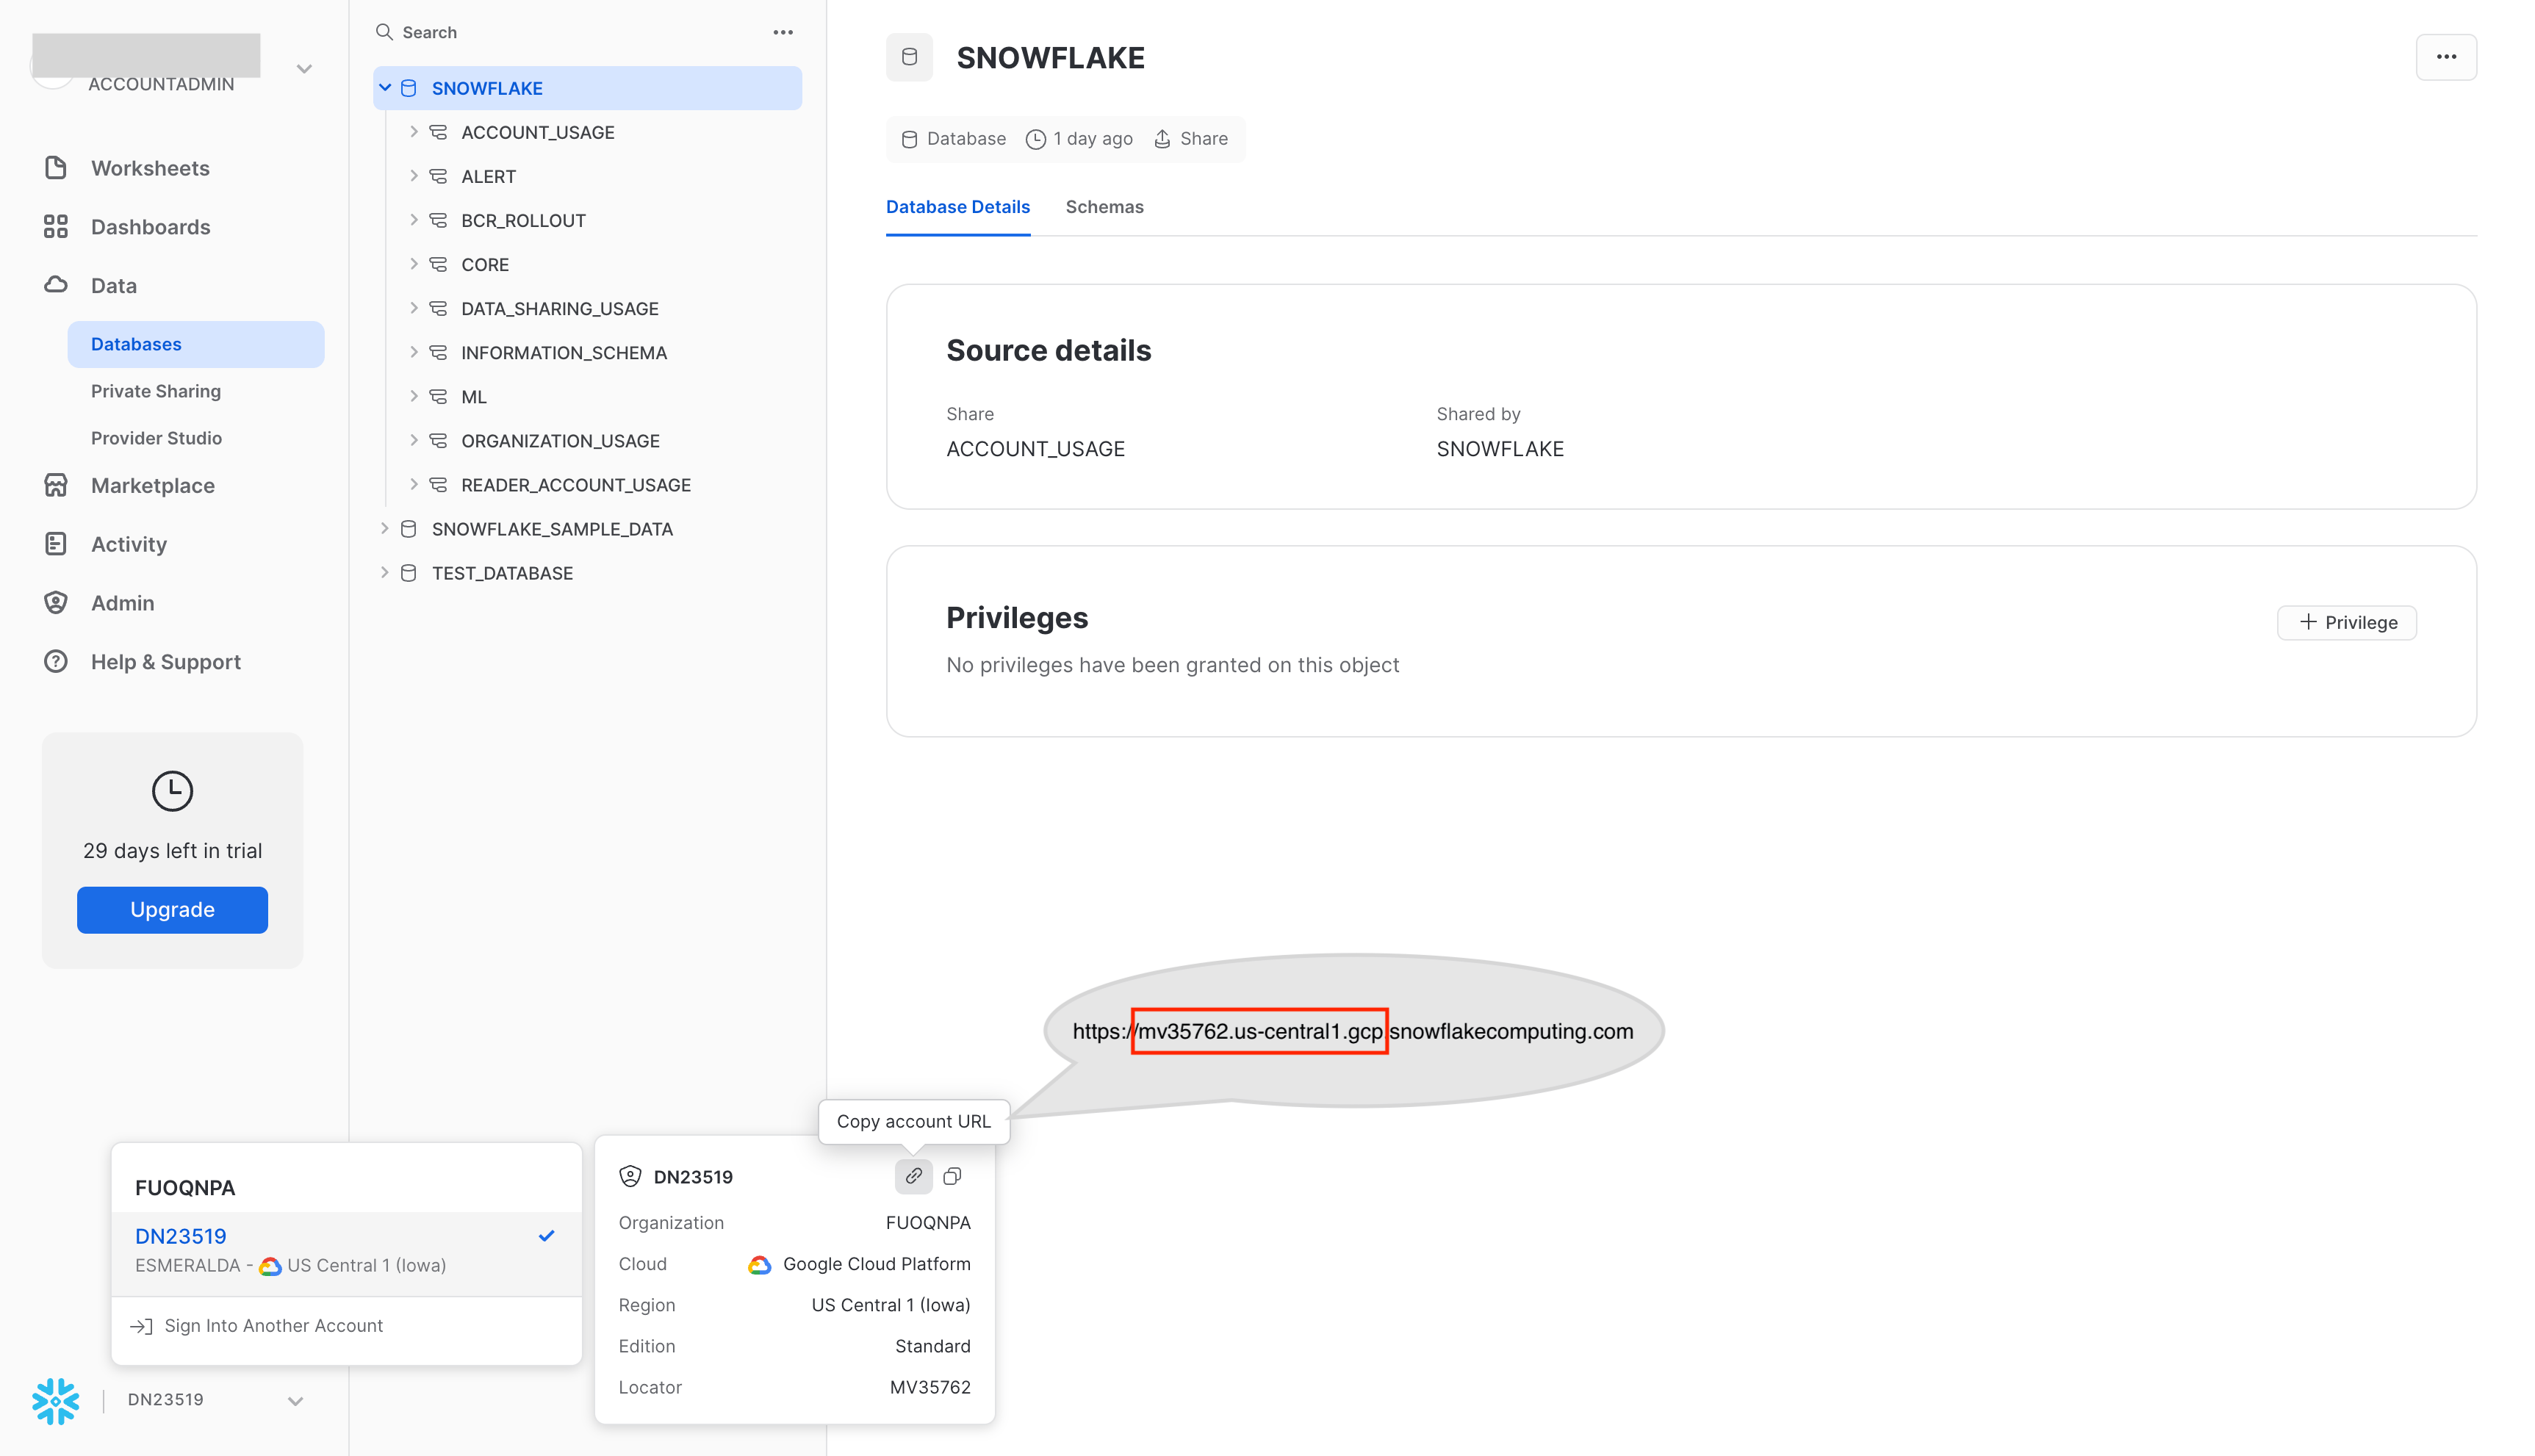Click the link icon next to DN23519
This screenshot has height=1456, width=2535.
point(913,1175)
